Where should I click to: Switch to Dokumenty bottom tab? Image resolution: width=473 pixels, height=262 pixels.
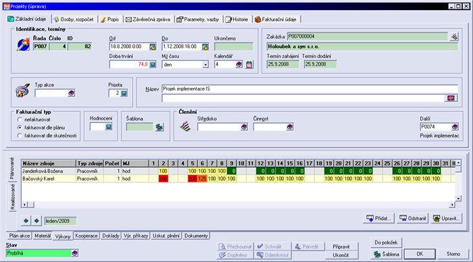196,236
